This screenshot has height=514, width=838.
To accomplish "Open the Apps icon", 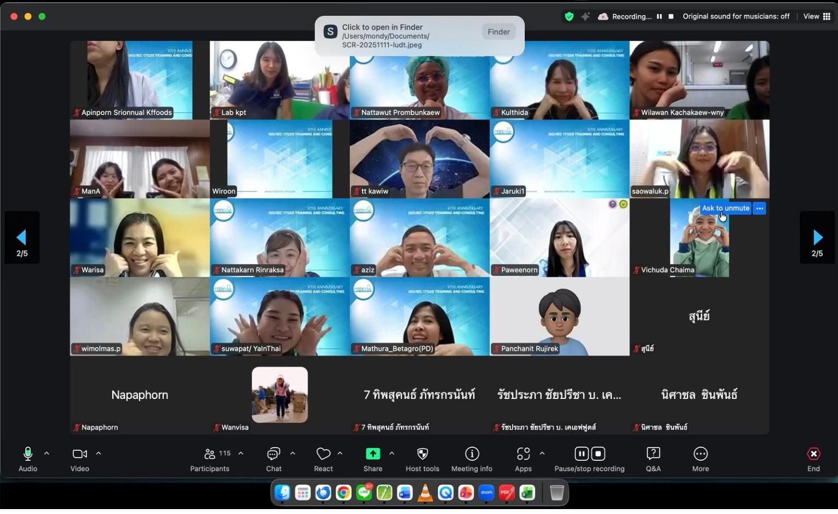I will point(523,454).
